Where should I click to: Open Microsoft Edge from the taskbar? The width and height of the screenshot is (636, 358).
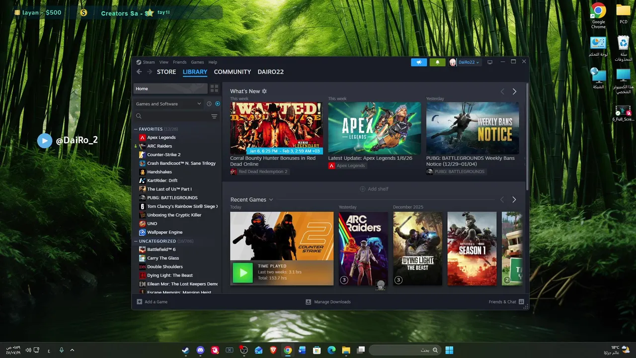(x=331, y=350)
